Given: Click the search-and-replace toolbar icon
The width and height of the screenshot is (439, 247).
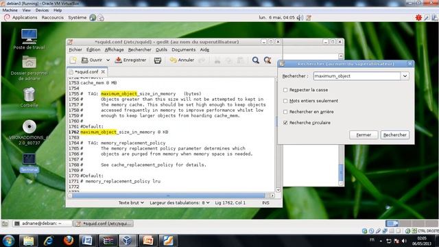Looking at the screenshot, I should pyautogui.click(x=268, y=60).
